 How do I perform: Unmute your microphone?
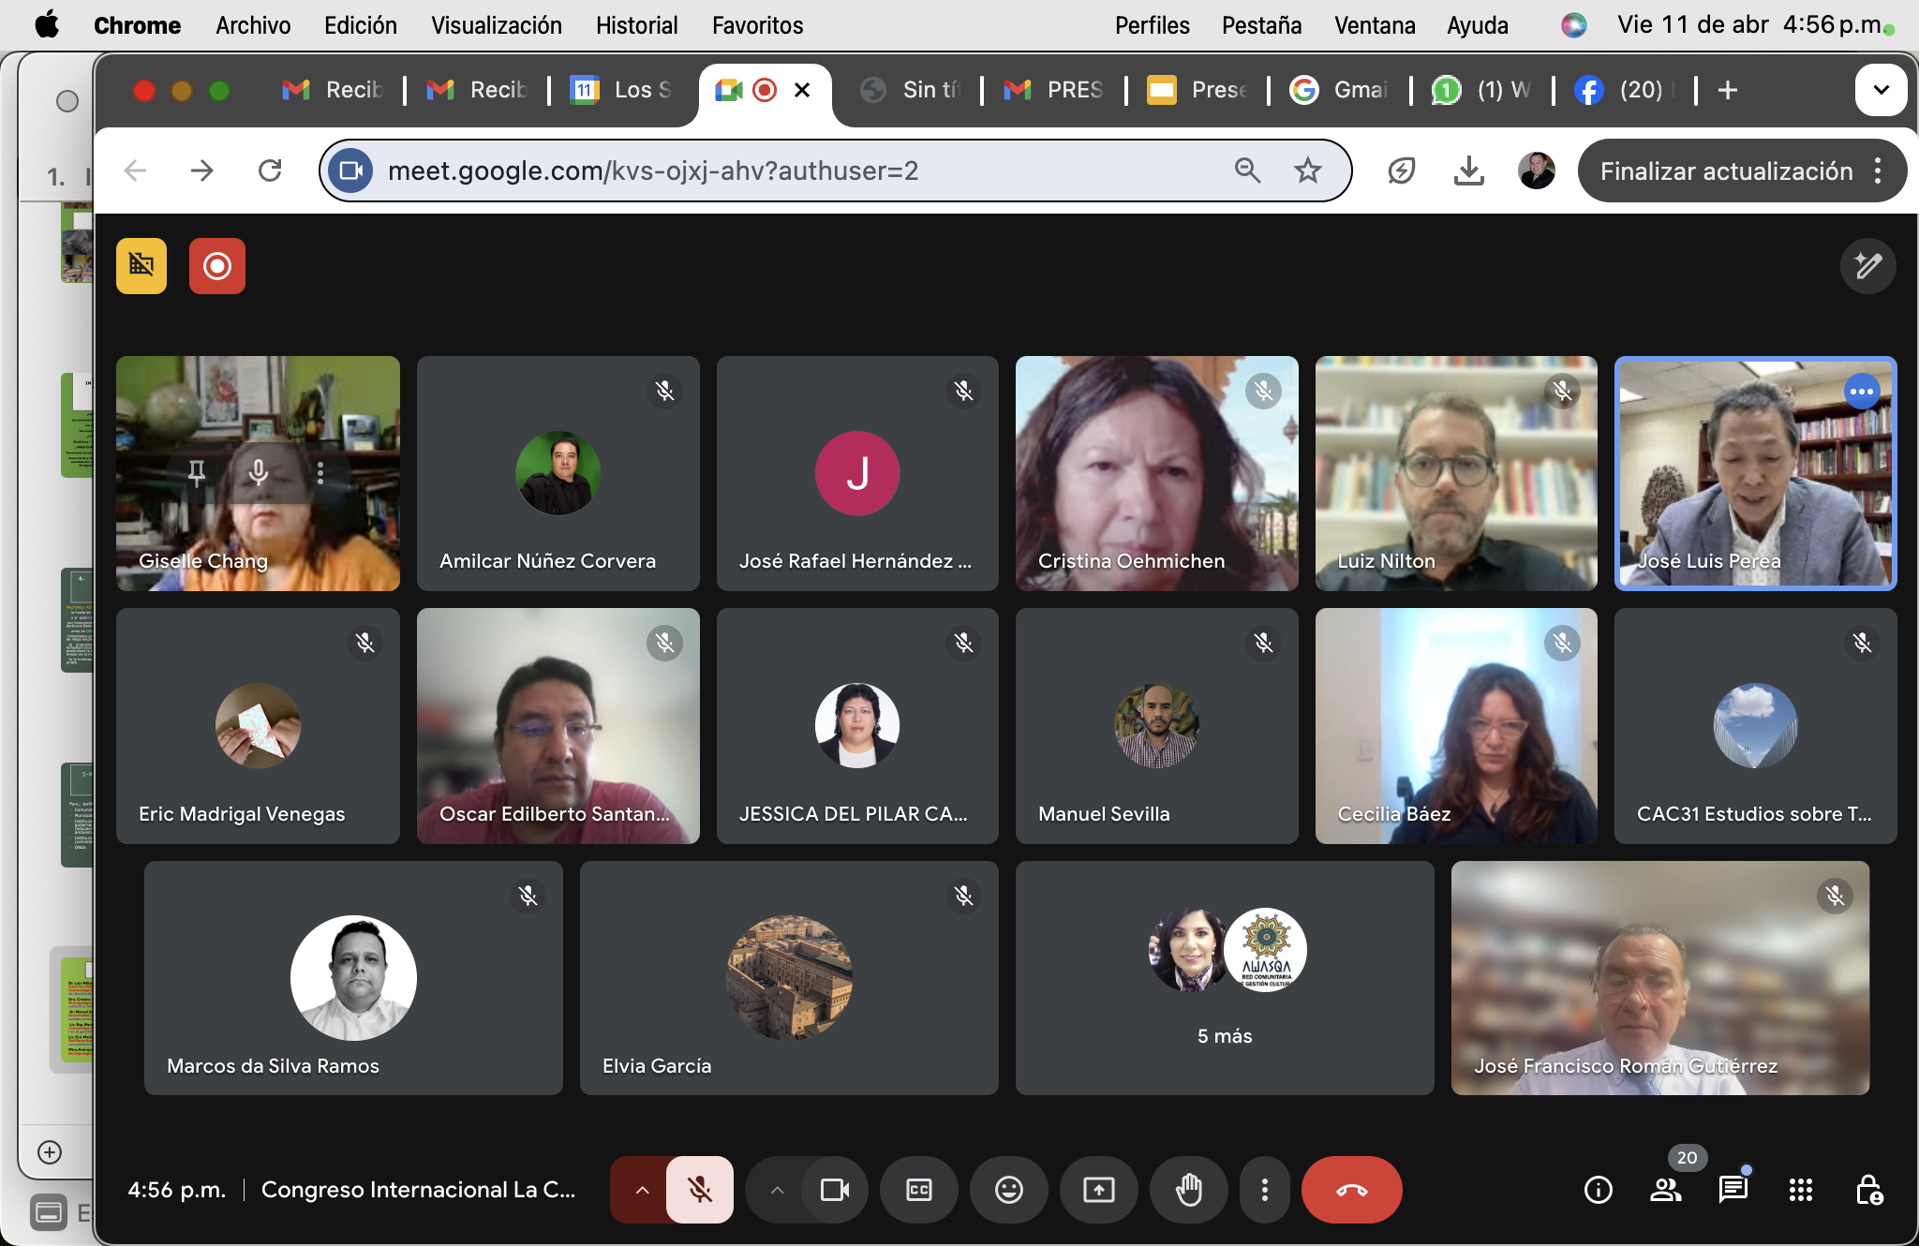coord(699,1190)
